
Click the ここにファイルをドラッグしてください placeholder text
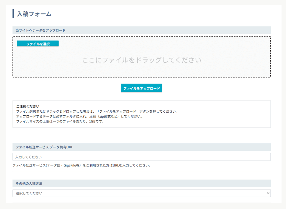142,60
